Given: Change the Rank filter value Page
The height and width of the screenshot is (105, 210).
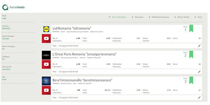Looking at the screenshot, I should point(4,18).
